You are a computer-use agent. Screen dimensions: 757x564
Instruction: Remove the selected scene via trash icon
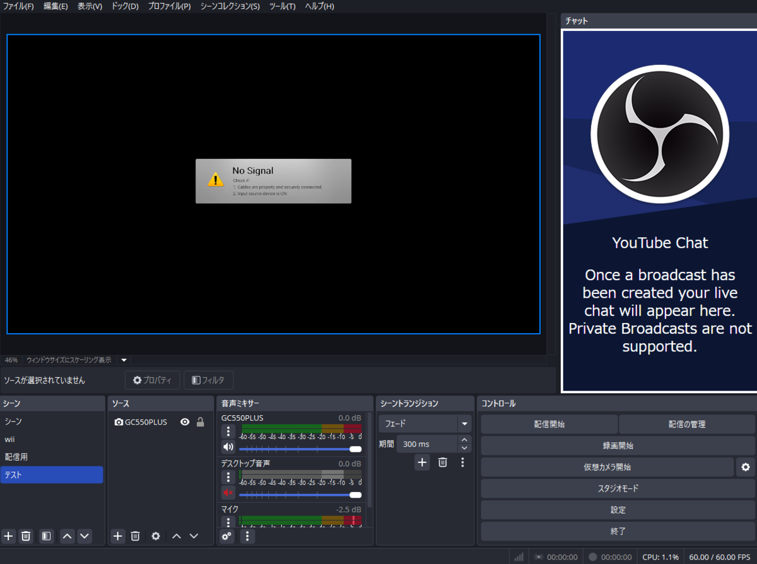tap(26, 536)
